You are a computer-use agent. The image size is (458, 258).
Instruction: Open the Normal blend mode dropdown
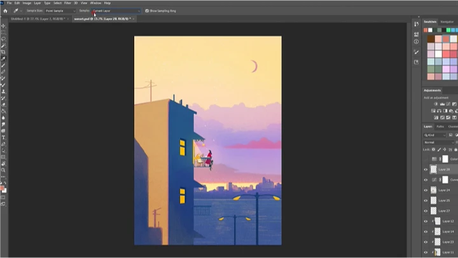(439, 142)
